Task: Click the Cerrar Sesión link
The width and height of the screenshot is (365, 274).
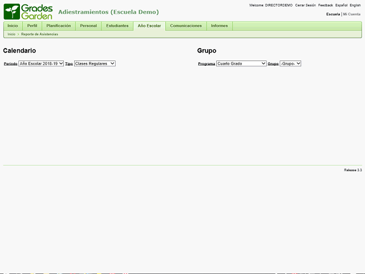Action: 305,5
